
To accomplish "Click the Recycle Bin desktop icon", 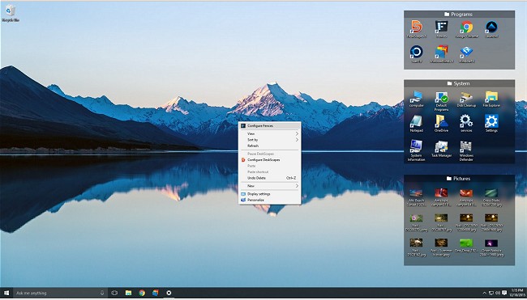I will point(11,14).
